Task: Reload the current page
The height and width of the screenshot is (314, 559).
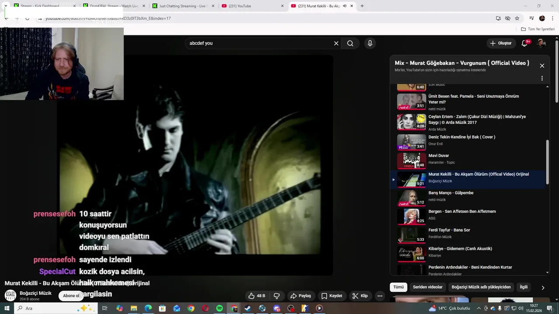Action: [x=27, y=18]
